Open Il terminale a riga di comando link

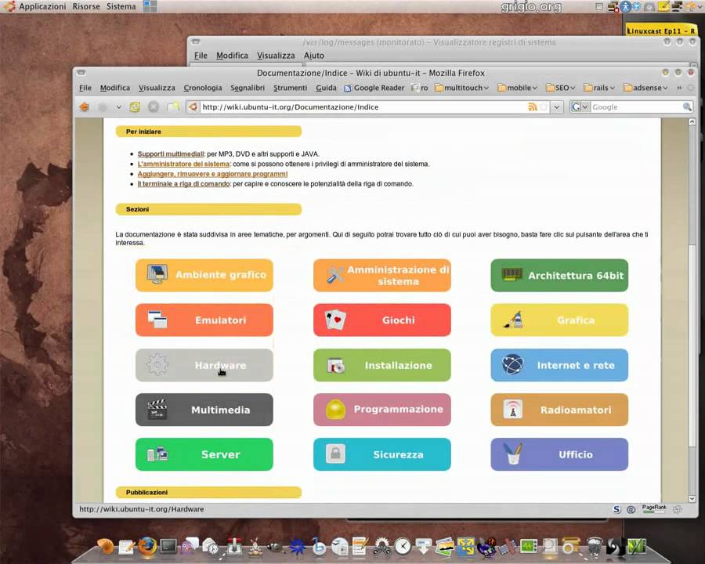[x=183, y=183]
